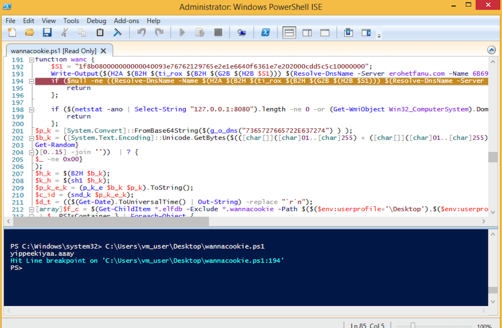Open the Debug menu
The height and width of the screenshot is (328, 502).
[96, 21]
